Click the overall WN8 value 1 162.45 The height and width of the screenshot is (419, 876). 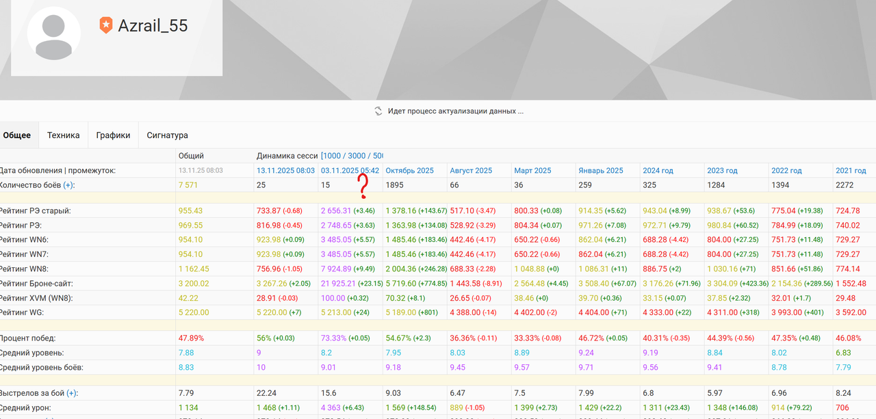click(x=194, y=269)
